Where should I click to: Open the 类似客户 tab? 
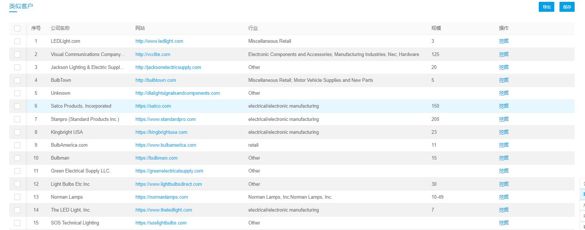tap(21, 6)
